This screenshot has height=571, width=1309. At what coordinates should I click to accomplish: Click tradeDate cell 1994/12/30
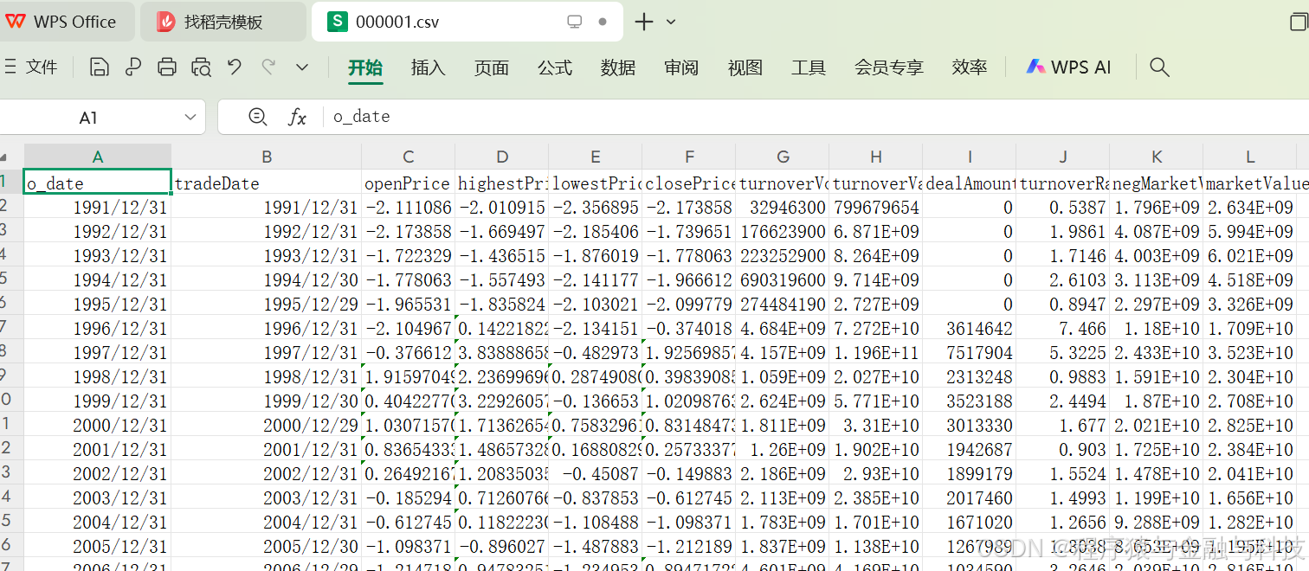(x=267, y=280)
